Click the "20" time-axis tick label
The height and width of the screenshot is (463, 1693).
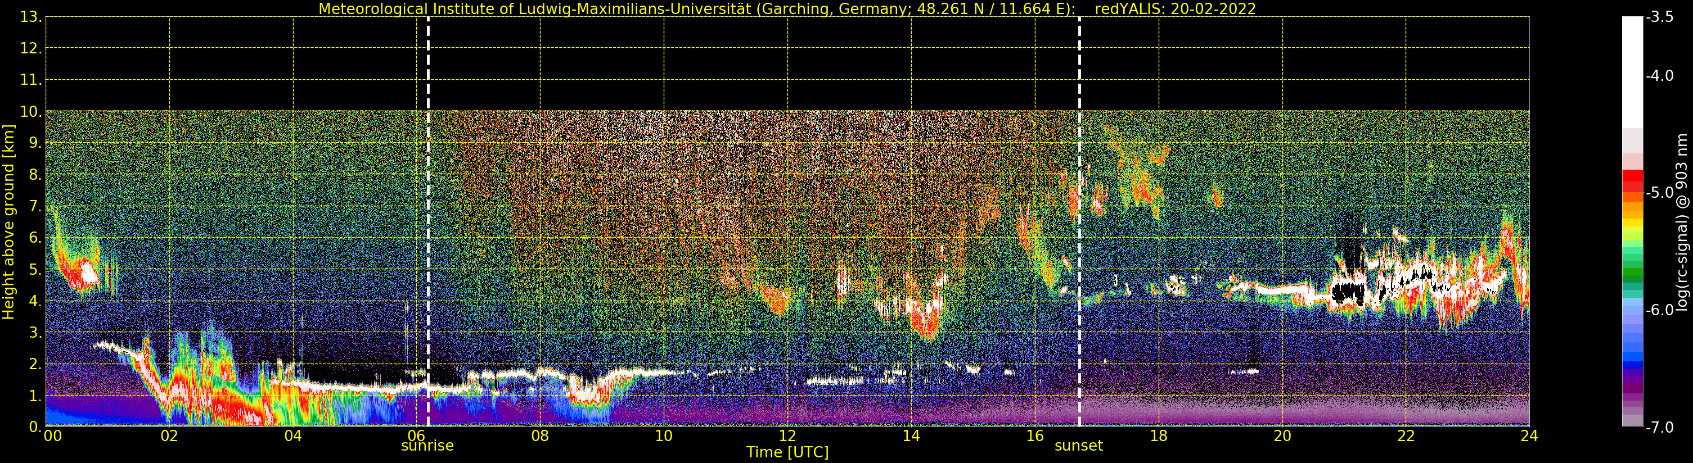pos(1282,435)
